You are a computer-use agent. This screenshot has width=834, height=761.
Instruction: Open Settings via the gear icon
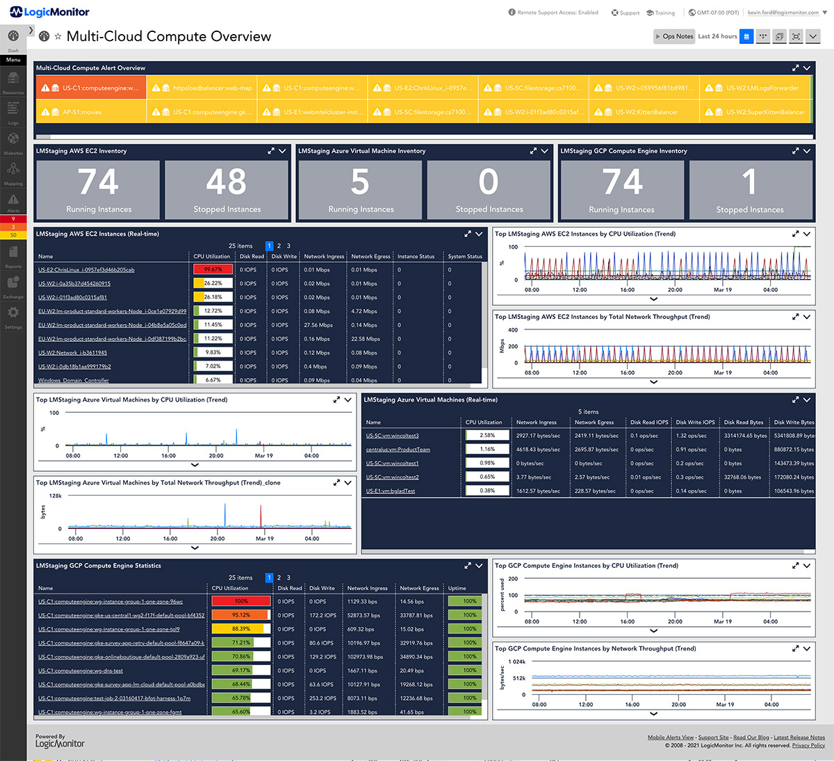click(x=13, y=311)
